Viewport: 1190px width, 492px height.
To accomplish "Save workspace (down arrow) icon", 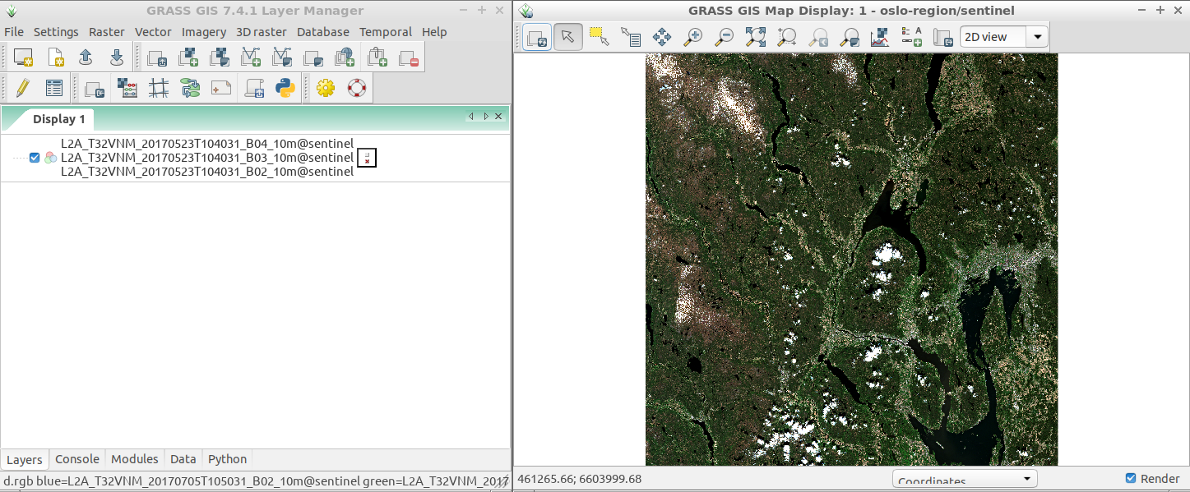I will pos(117,57).
